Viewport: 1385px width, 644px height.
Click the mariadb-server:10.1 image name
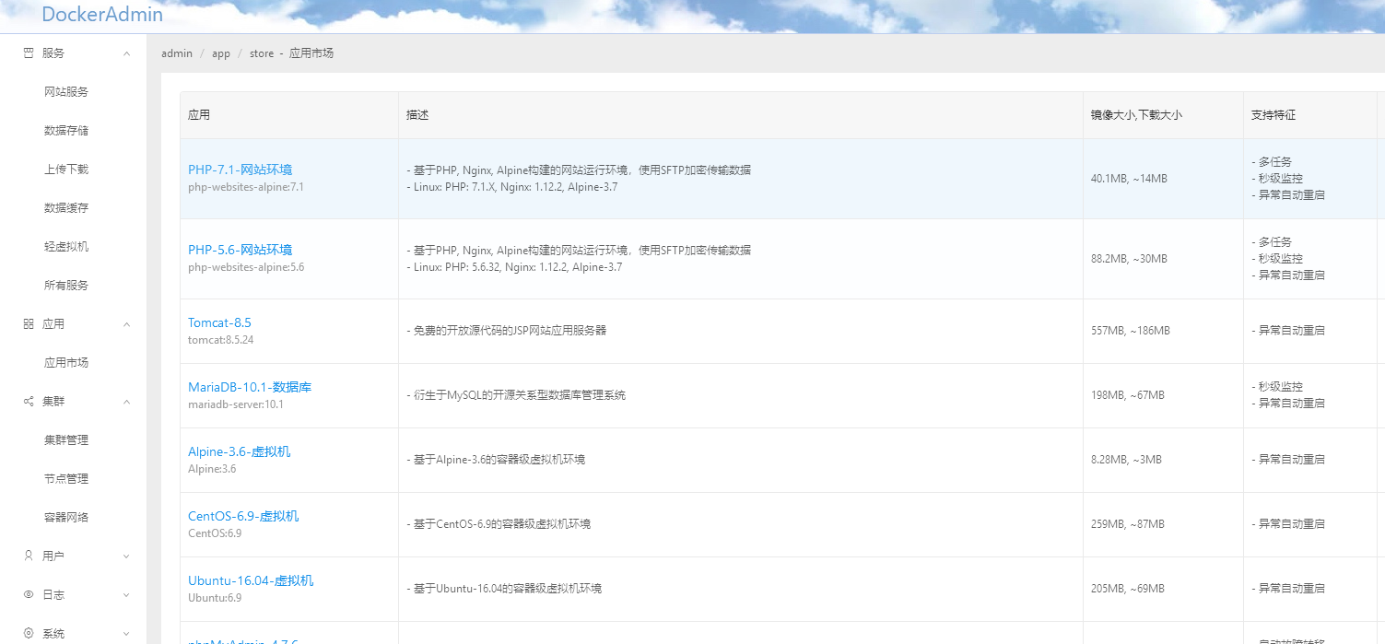coord(236,404)
